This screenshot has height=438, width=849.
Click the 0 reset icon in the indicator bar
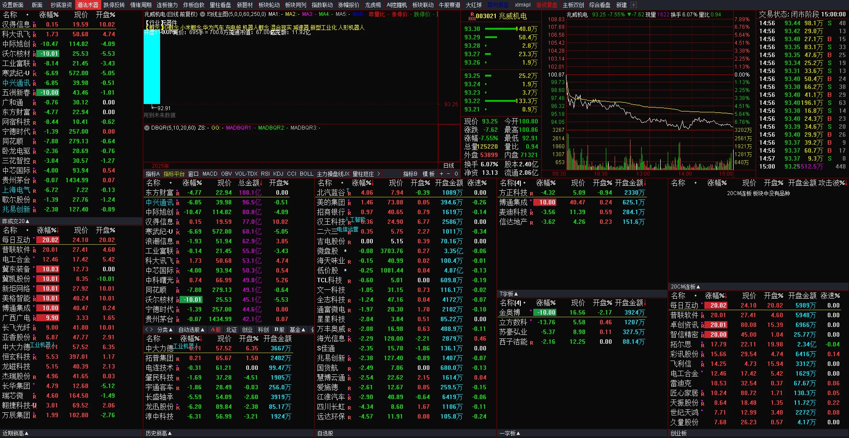(456, 174)
